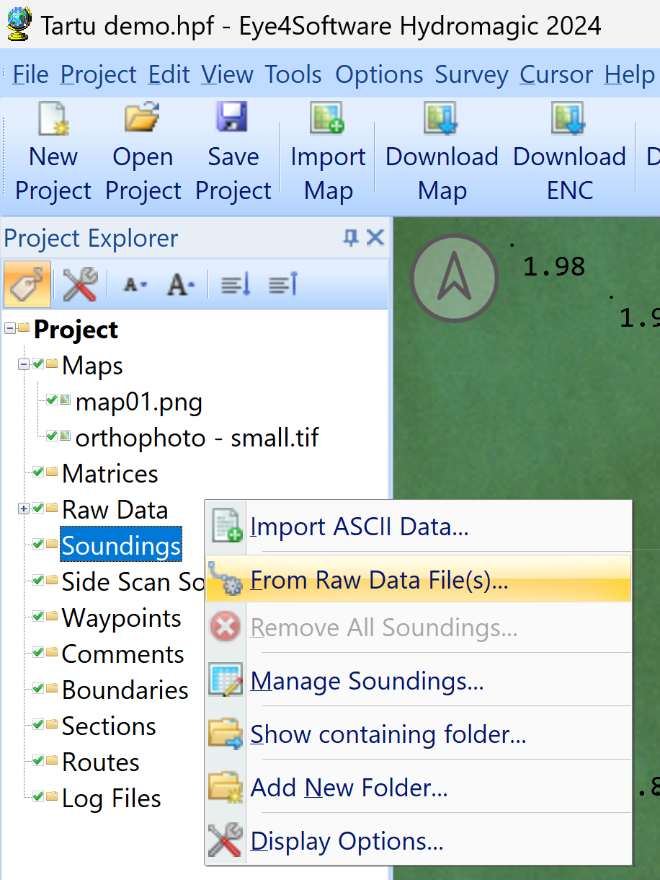Click the sort descending icon
This screenshot has height=880, width=660.
pos(236,285)
